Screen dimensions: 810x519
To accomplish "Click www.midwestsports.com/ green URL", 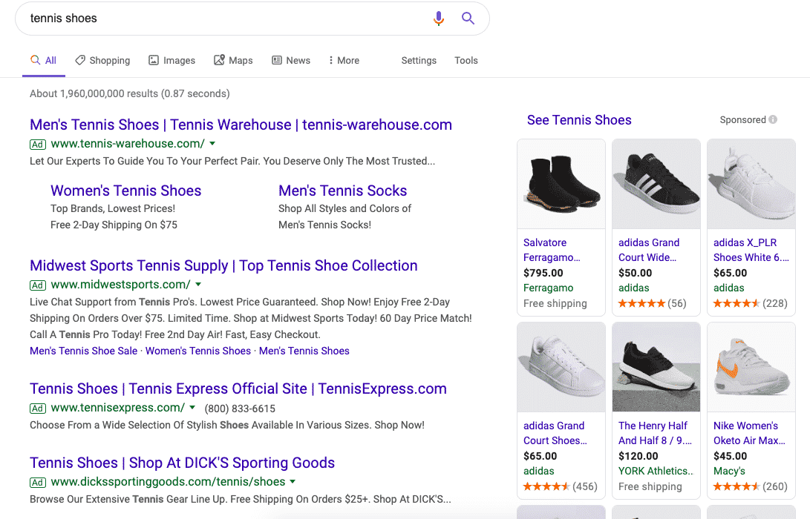I will 120,284.
